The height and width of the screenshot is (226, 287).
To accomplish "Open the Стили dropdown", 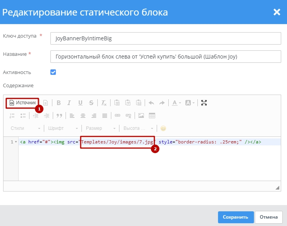I will (x=26, y=128).
